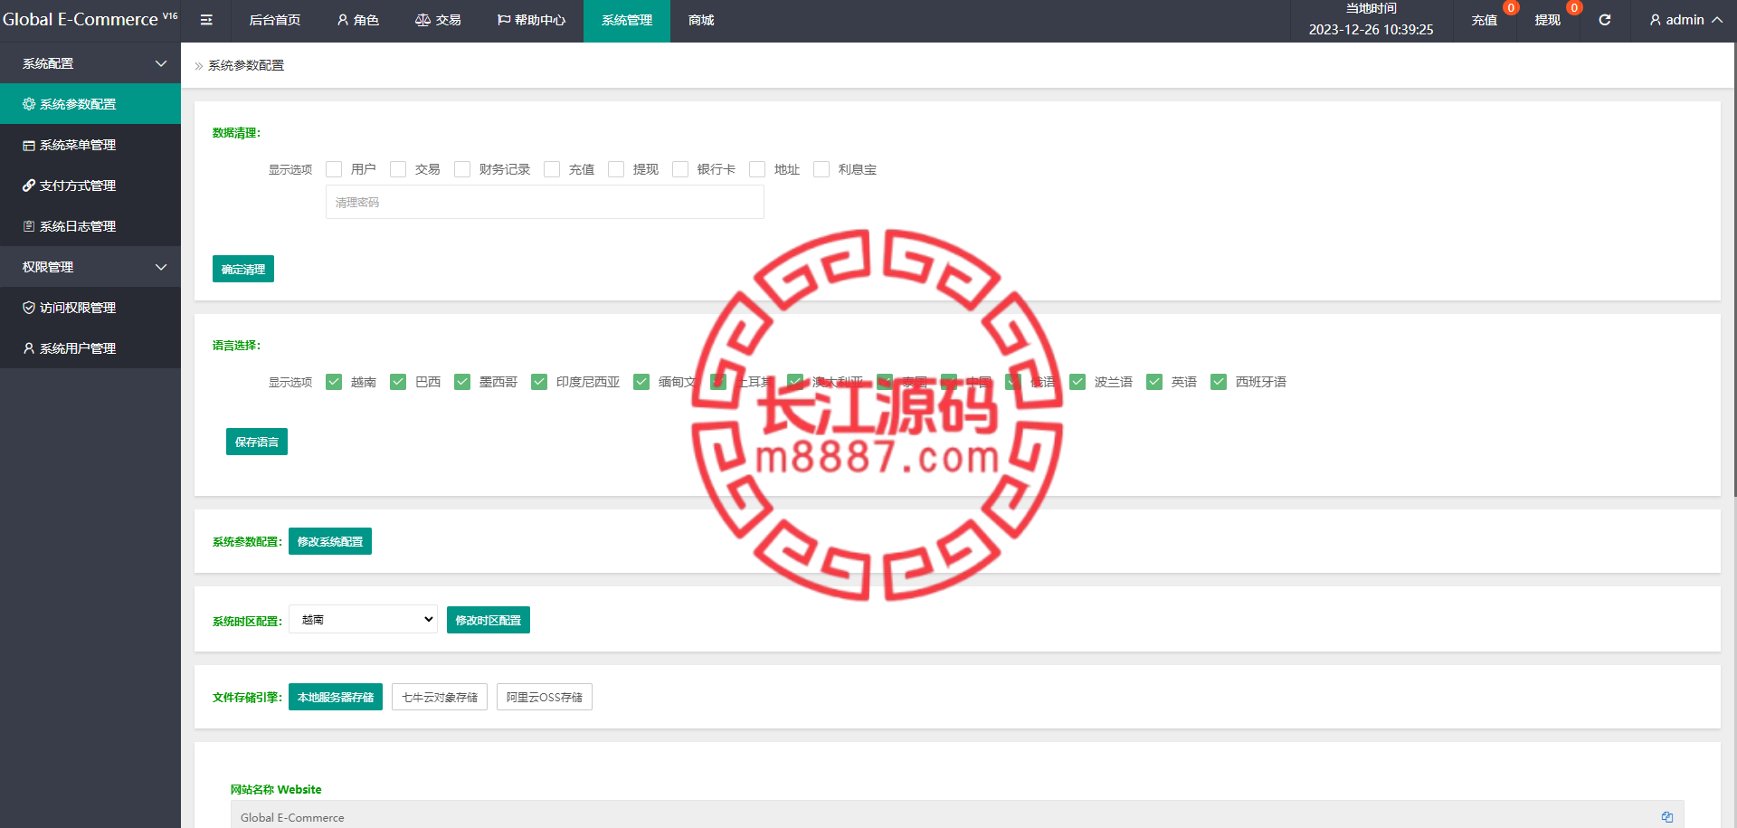Select 本地服务器存储 storage engine

[x=336, y=697]
